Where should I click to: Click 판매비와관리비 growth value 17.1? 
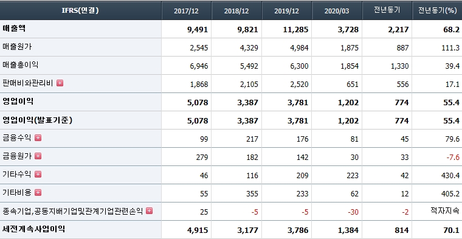(x=452, y=85)
